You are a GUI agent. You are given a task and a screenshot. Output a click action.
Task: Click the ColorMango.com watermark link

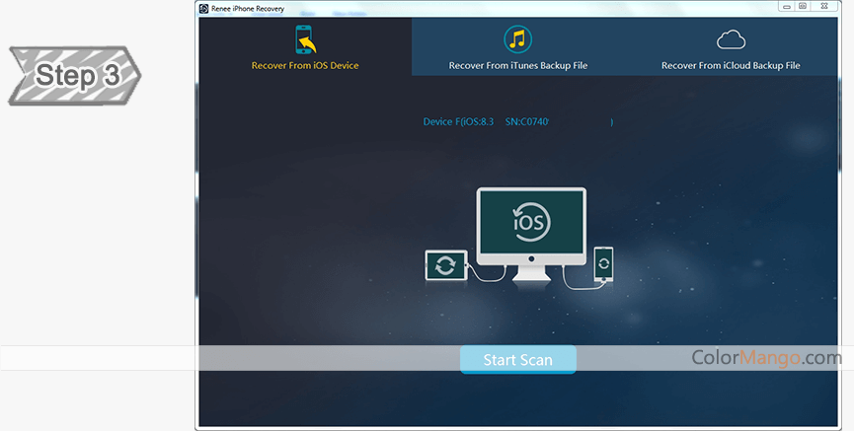point(766,357)
